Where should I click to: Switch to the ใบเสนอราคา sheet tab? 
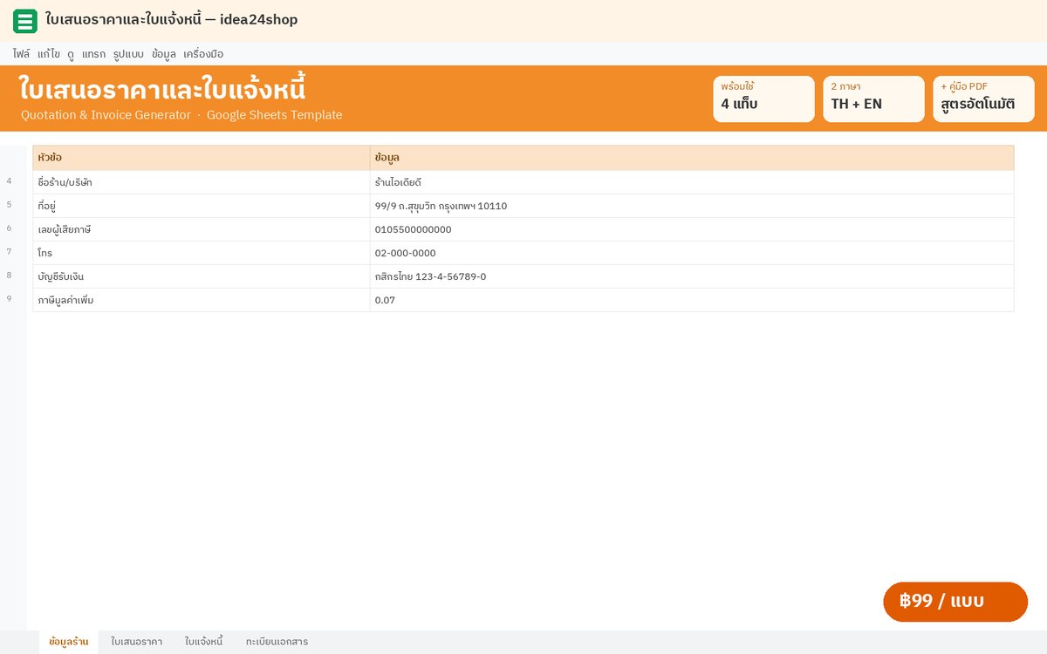pos(137,642)
